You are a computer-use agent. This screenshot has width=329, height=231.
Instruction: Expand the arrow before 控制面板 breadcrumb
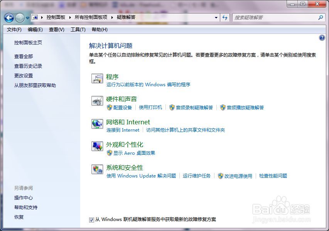point(42,18)
